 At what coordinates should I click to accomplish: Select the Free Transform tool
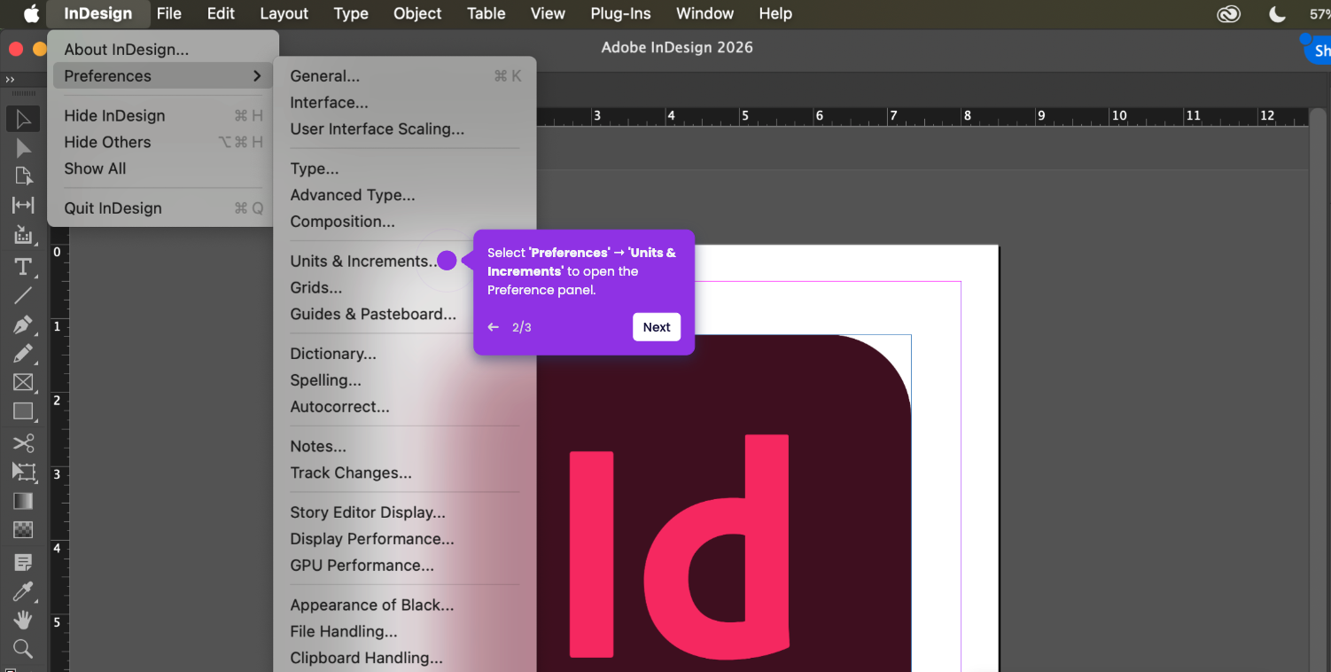[23, 472]
